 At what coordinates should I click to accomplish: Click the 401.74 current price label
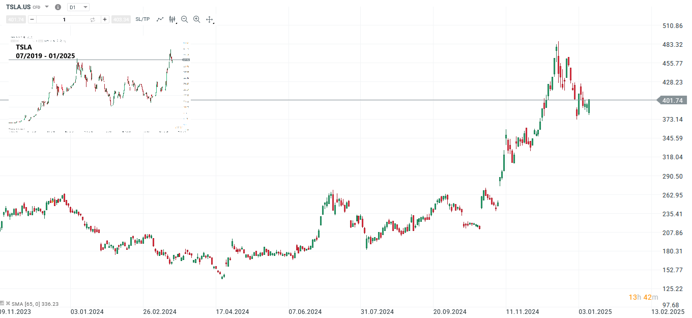tap(672, 101)
